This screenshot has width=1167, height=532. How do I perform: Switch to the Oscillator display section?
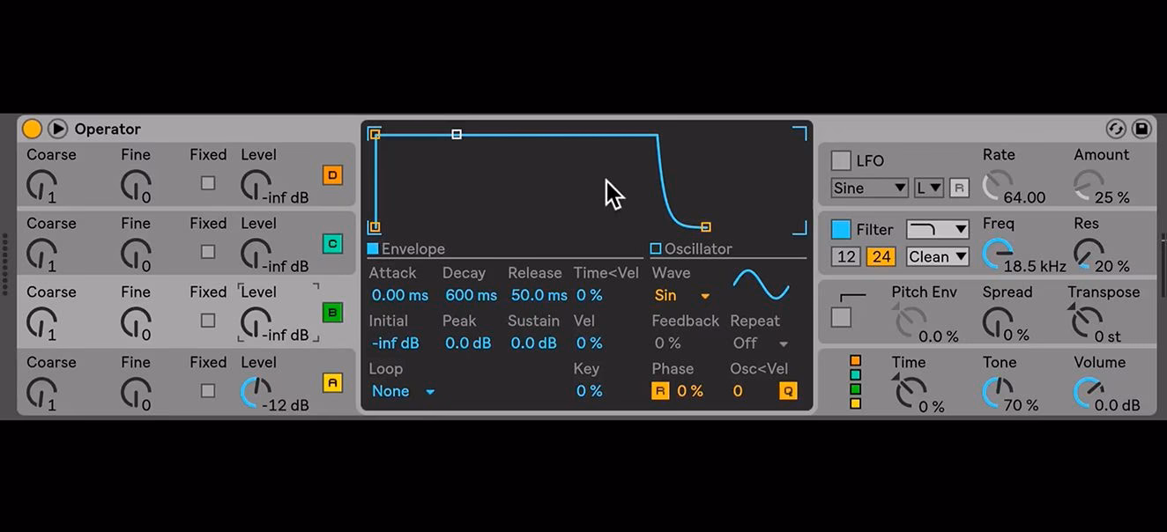pyautogui.click(x=655, y=248)
